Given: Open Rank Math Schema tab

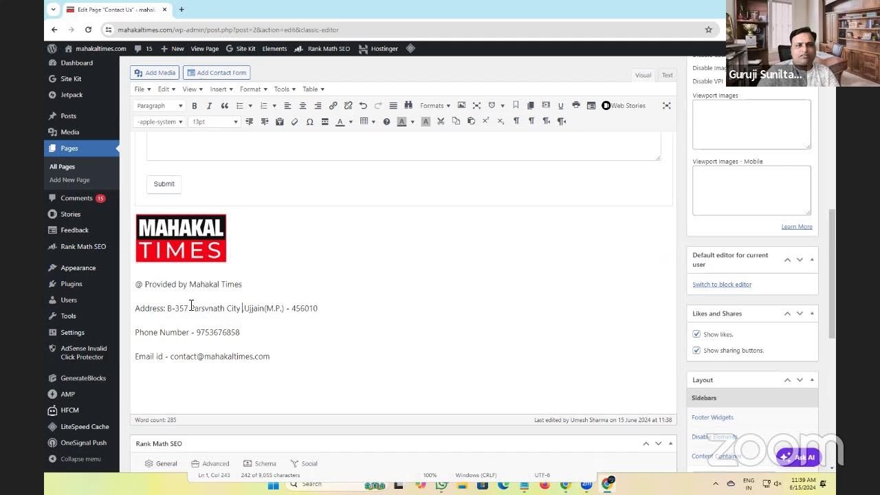Looking at the screenshot, I should [259, 463].
